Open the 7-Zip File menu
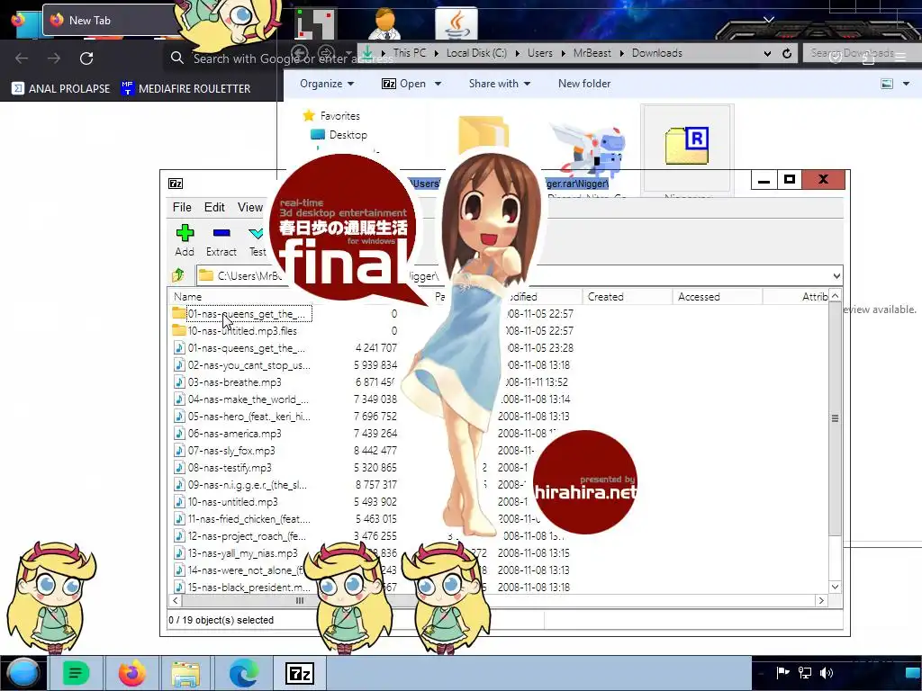The height and width of the screenshot is (691, 922). click(x=182, y=207)
